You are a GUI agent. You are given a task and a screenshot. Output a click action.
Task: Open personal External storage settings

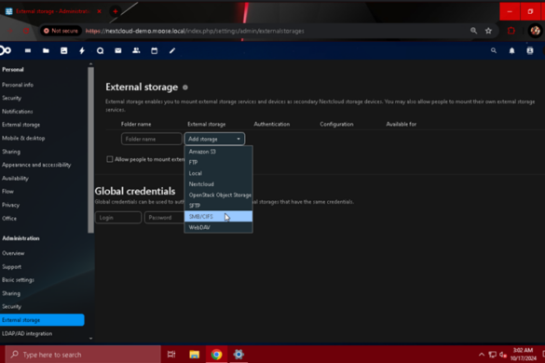[20, 125]
